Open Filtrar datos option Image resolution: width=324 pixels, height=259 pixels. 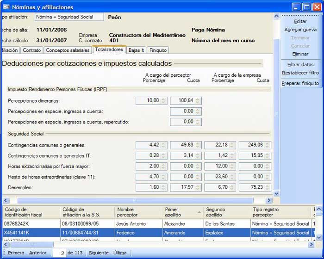tap(300, 65)
